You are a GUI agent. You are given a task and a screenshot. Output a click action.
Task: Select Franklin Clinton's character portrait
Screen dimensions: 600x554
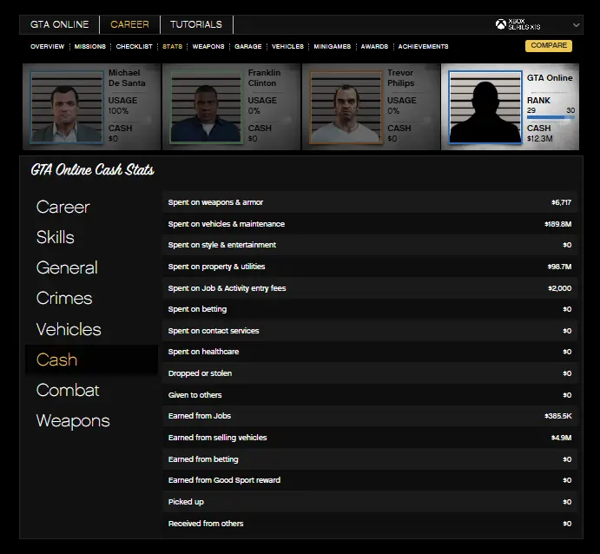tap(207, 107)
